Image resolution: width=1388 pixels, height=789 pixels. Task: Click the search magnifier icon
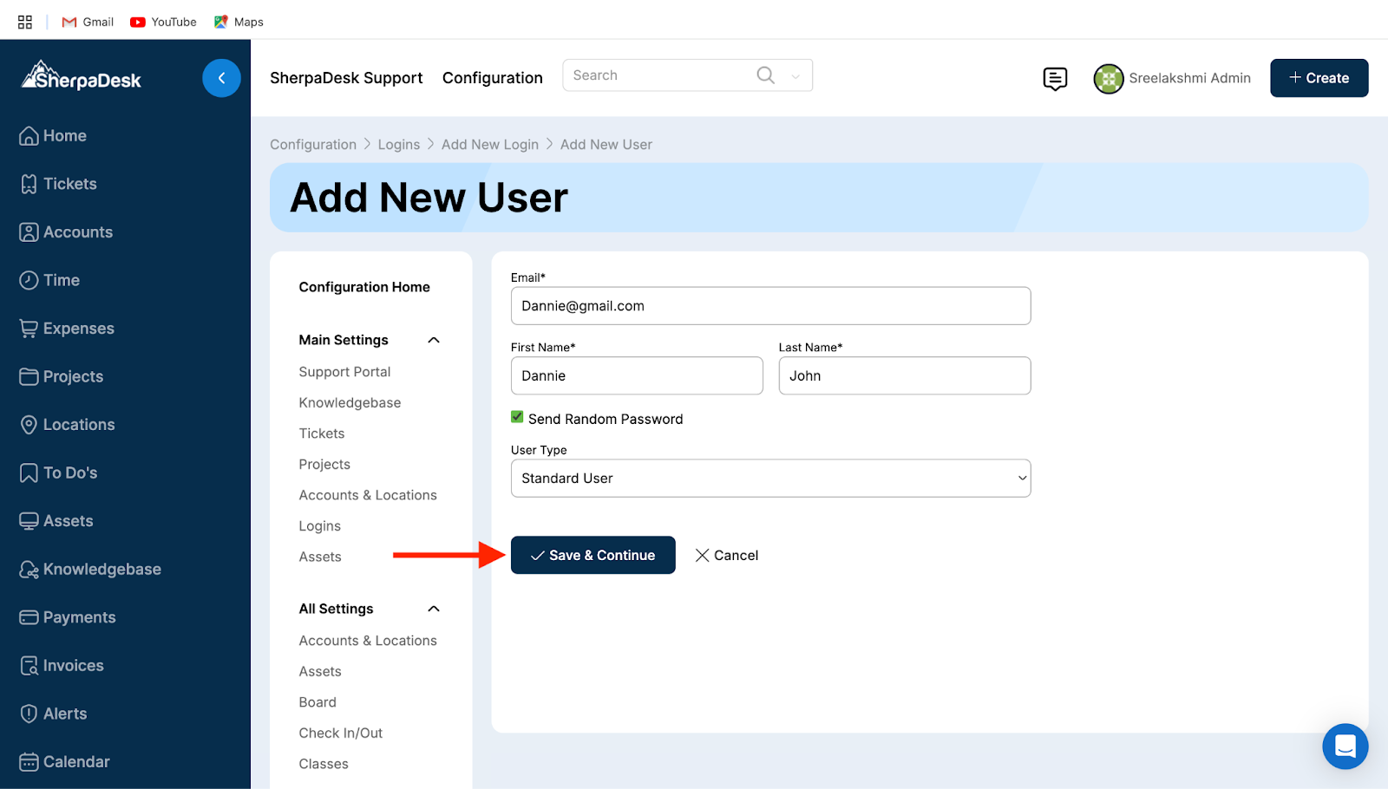765,75
